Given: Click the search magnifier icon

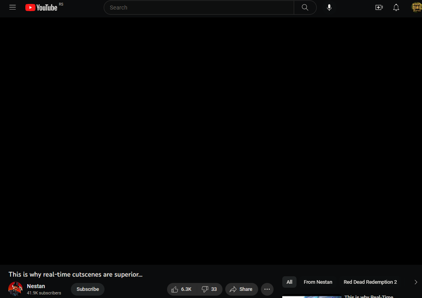Looking at the screenshot, I should (x=305, y=7).
